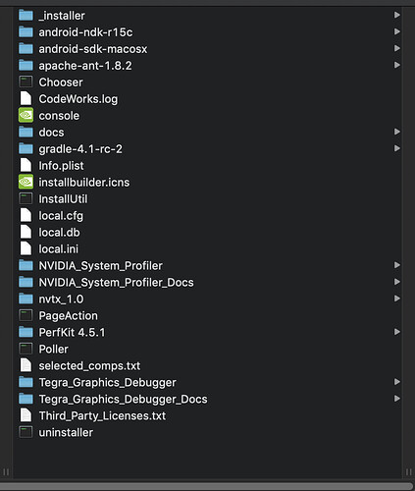Click the NVIDIA console app icon

coord(26,115)
